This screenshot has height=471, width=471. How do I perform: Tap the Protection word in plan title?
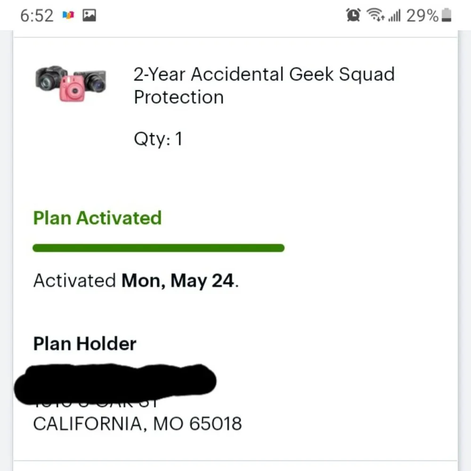pyautogui.click(x=179, y=97)
